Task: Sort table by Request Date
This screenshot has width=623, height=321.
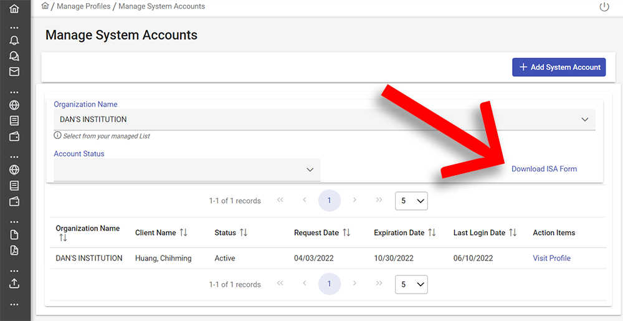Action: pyautogui.click(x=346, y=232)
